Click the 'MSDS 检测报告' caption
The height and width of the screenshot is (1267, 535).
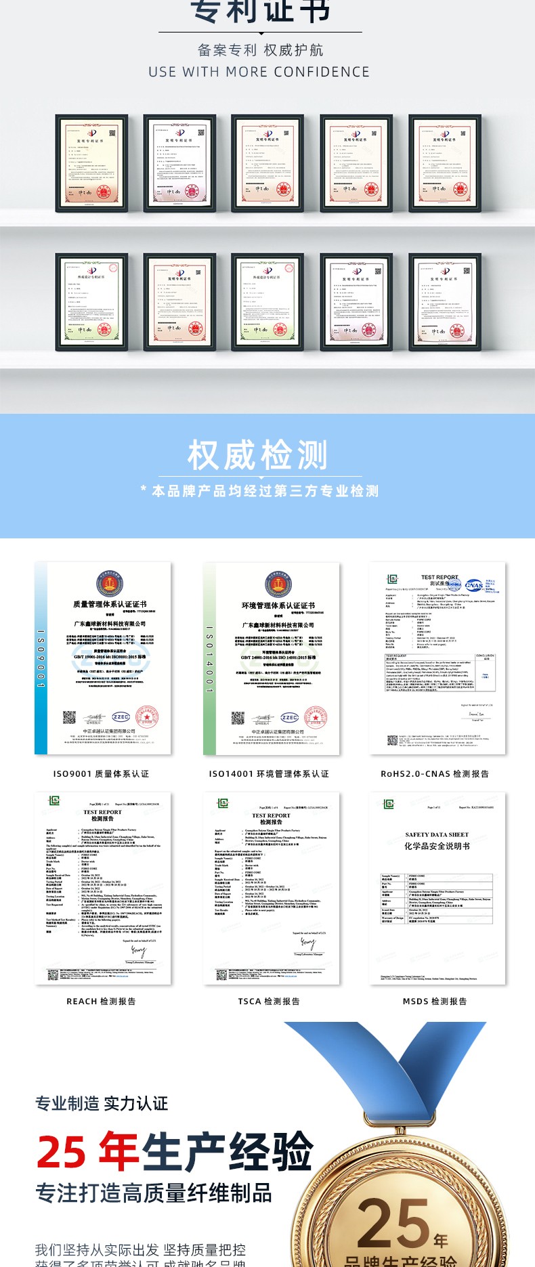[x=435, y=1002]
